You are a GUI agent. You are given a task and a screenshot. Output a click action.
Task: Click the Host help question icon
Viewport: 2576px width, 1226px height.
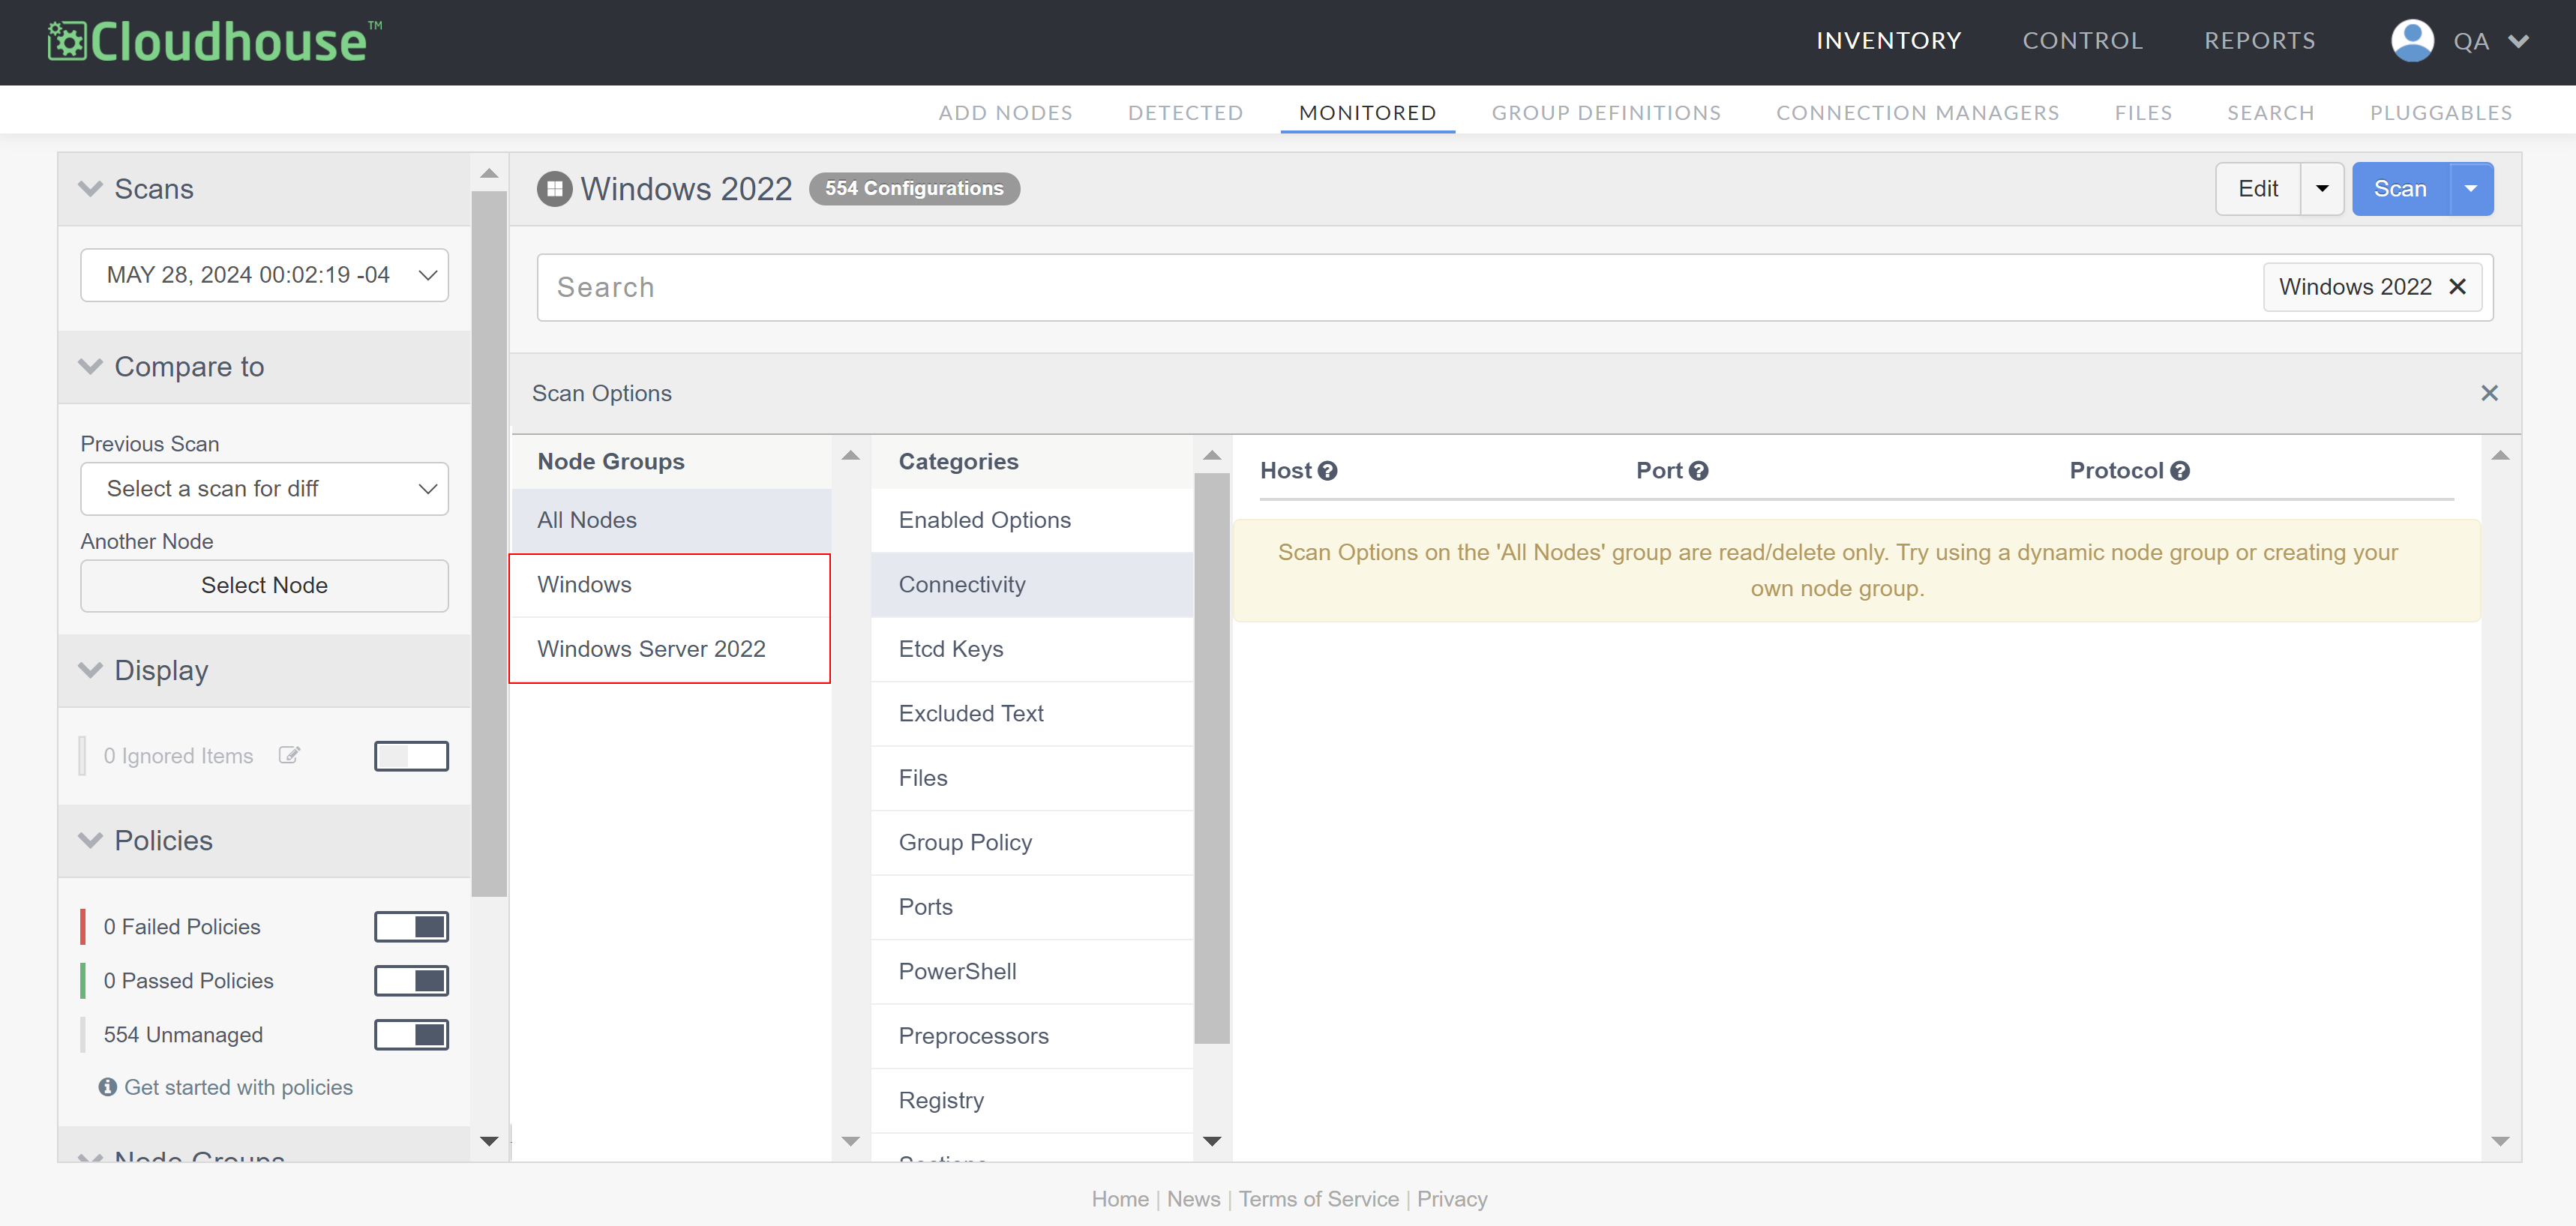(1327, 471)
